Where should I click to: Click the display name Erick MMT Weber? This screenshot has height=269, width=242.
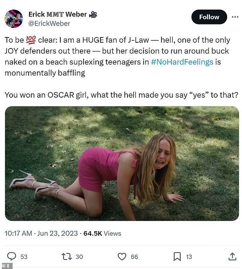pyautogui.click(x=58, y=14)
